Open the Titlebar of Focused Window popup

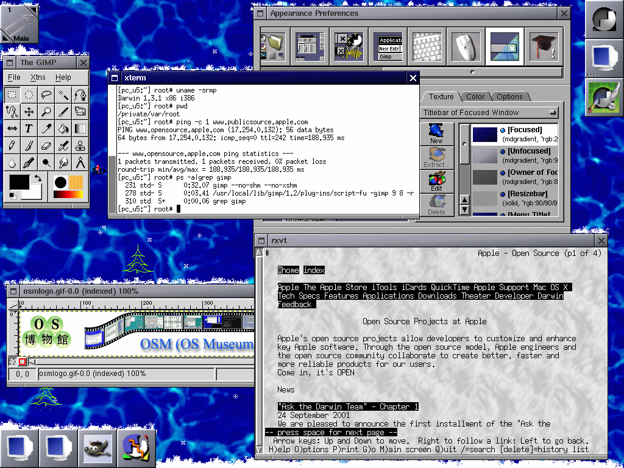point(489,113)
